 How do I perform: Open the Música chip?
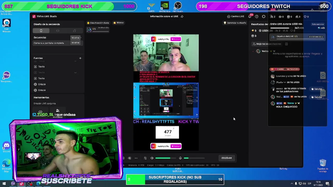tap(118, 23)
